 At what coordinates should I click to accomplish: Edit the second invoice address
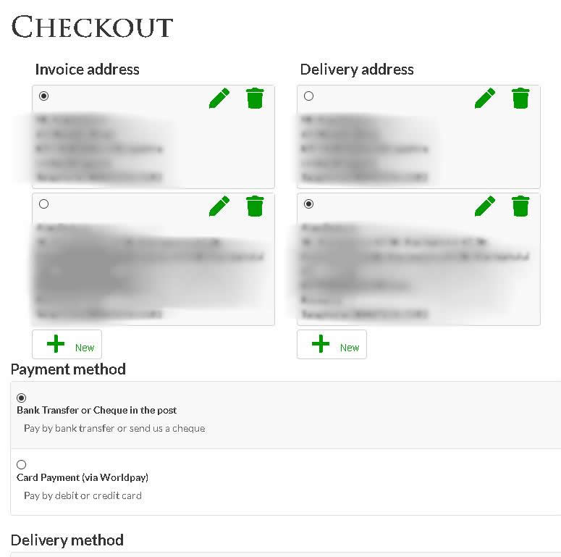point(219,206)
